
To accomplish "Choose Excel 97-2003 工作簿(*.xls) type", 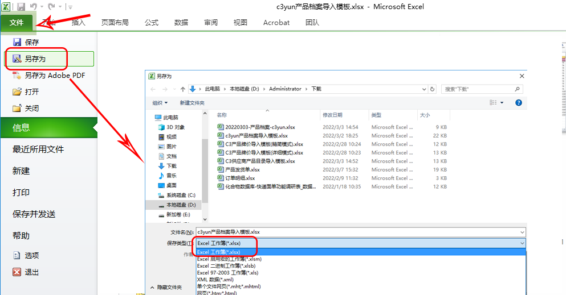I will tap(361, 273).
